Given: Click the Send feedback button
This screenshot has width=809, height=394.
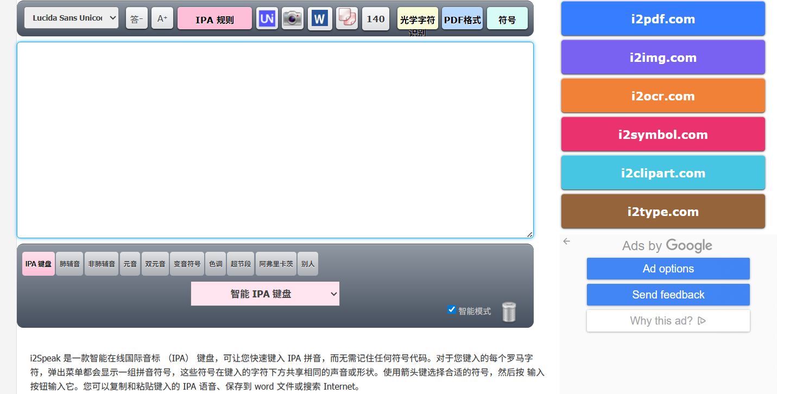Looking at the screenshot, I should pos(668,295).
